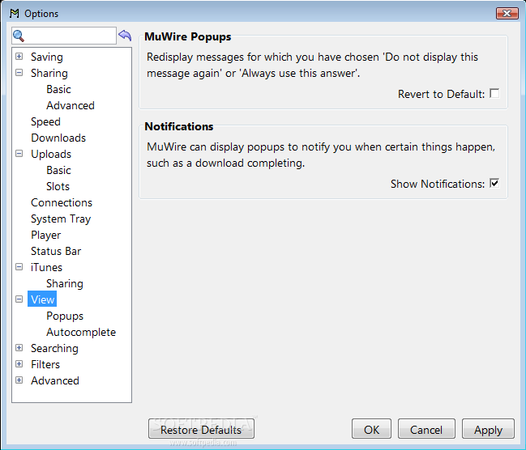
Task: Select the Filters category
Action: tap(45, 364)
